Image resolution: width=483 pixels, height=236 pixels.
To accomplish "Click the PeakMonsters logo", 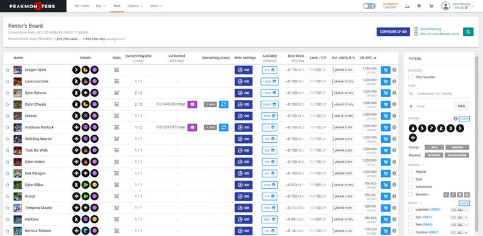I will [32, 6].
